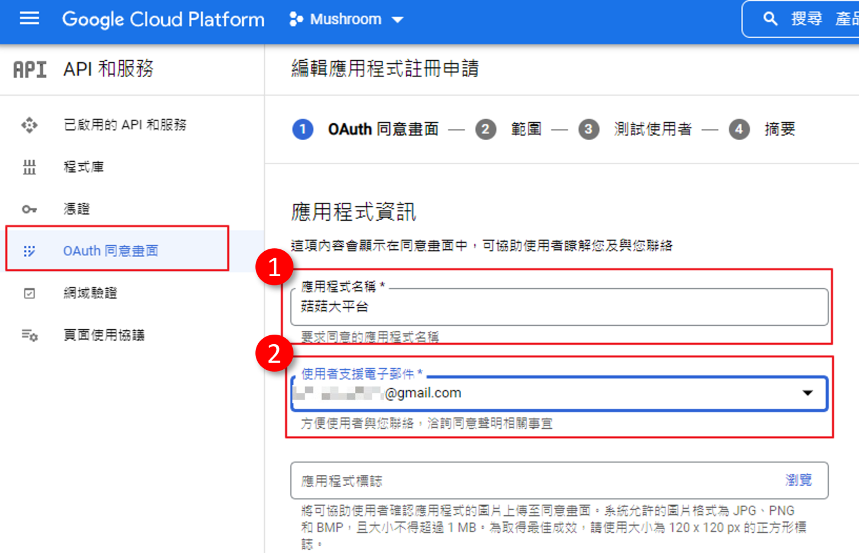Jump to step 4 摘要

[x=763, y=129]
